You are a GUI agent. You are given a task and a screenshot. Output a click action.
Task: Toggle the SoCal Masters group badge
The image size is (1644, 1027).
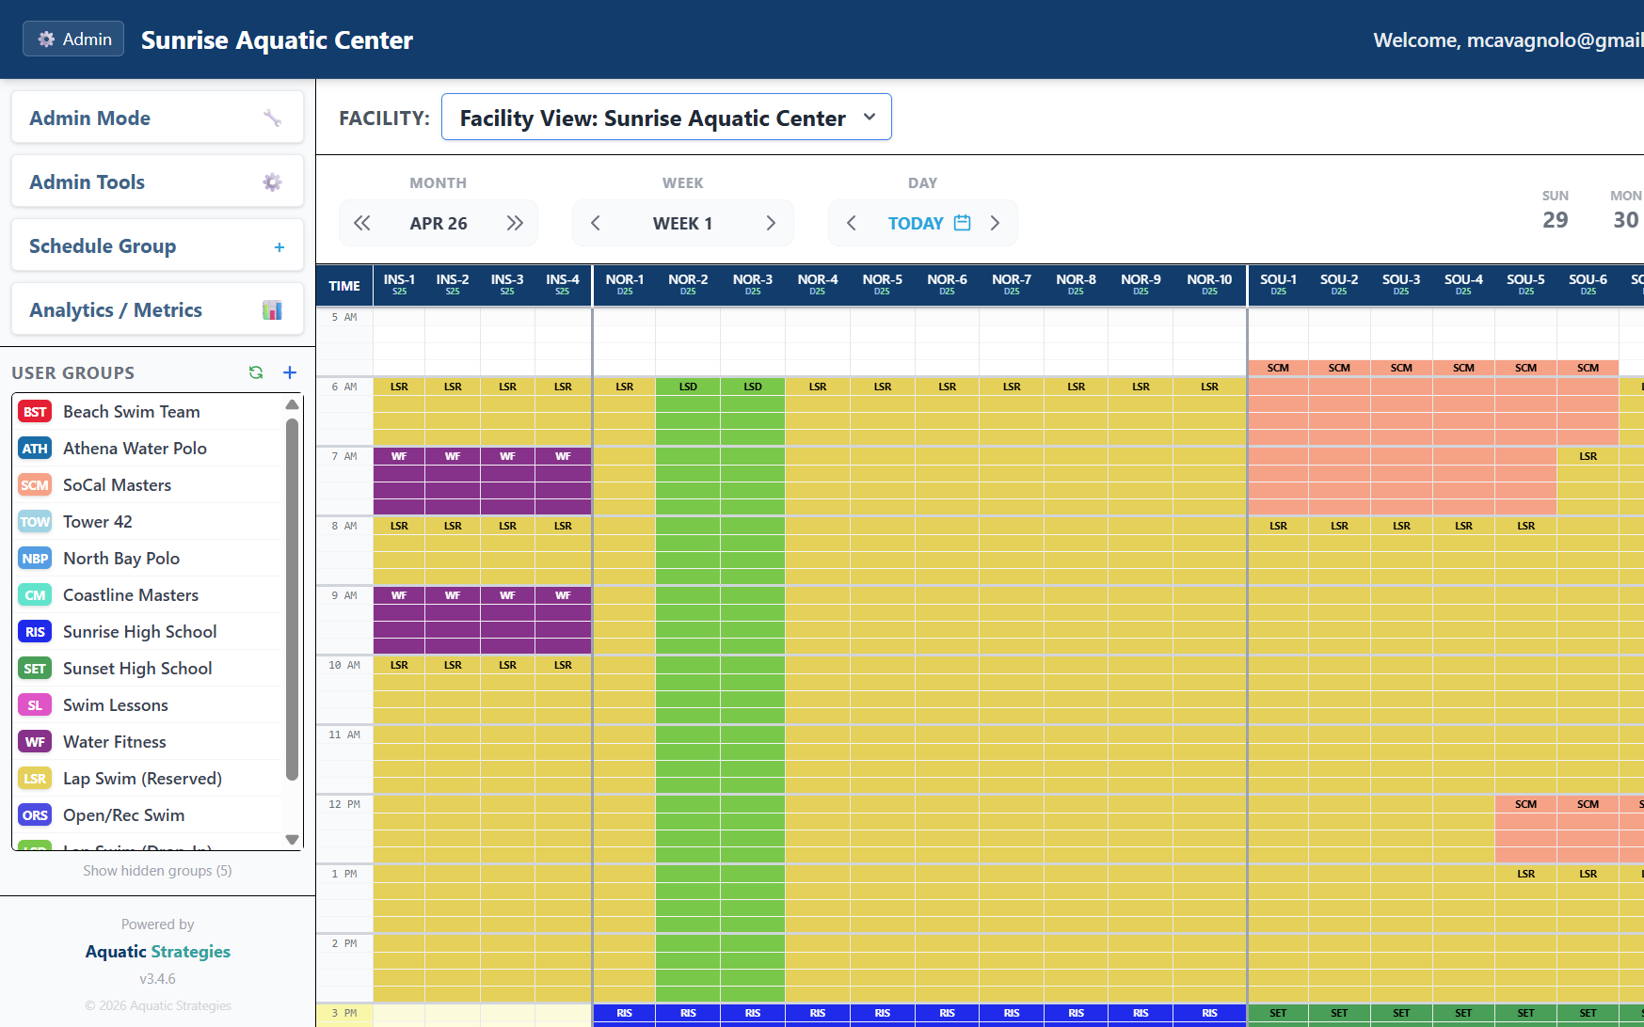coord(35,484)
